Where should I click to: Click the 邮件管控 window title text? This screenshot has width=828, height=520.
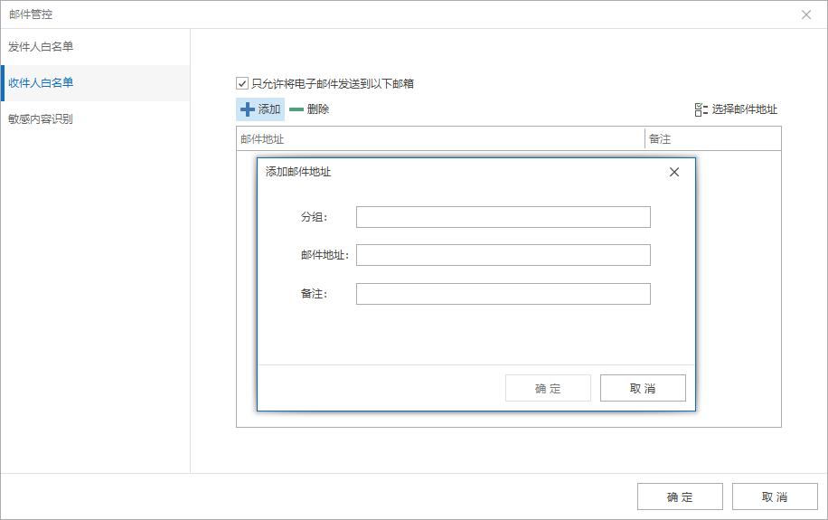pyautogui.click(x=31, y=14)
